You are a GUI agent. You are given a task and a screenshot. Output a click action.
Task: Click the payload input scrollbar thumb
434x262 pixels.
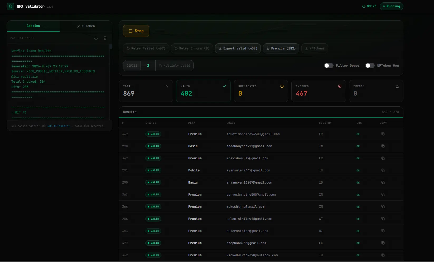pyautogui.click(x=111, y=47)
